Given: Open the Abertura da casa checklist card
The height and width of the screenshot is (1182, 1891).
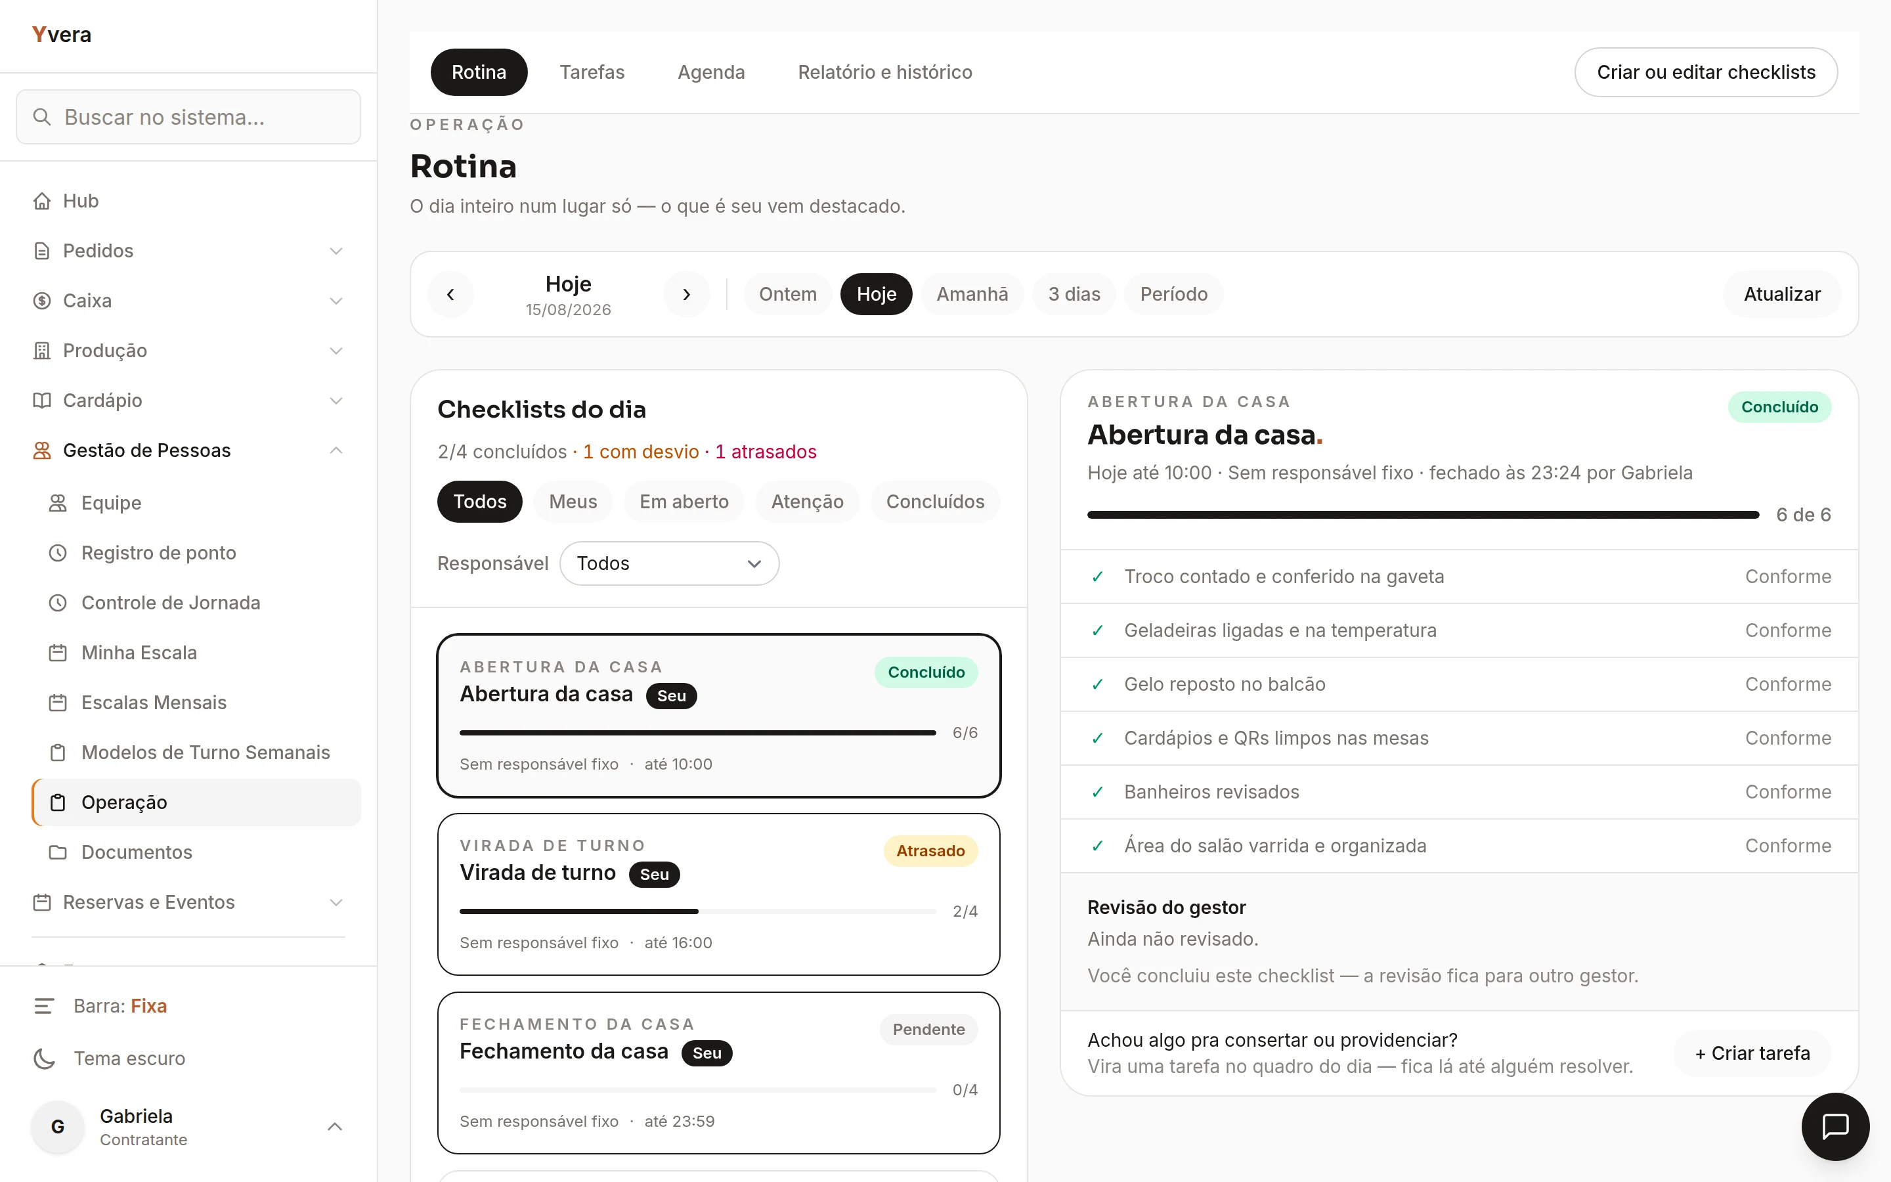Looking at the screenshot, I should coord(718,716).
